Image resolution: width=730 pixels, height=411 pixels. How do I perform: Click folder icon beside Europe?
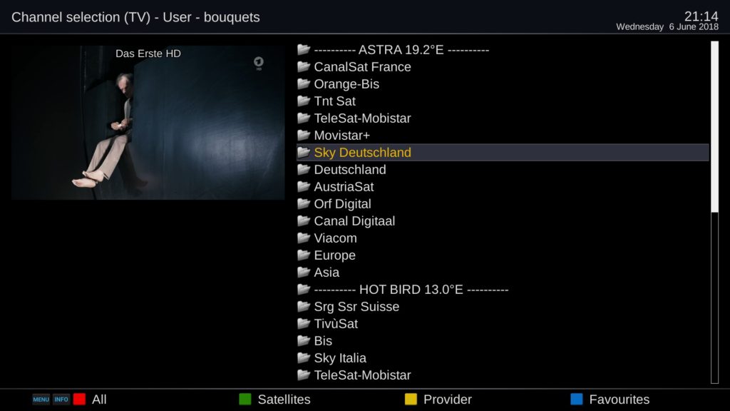point(304,255)
